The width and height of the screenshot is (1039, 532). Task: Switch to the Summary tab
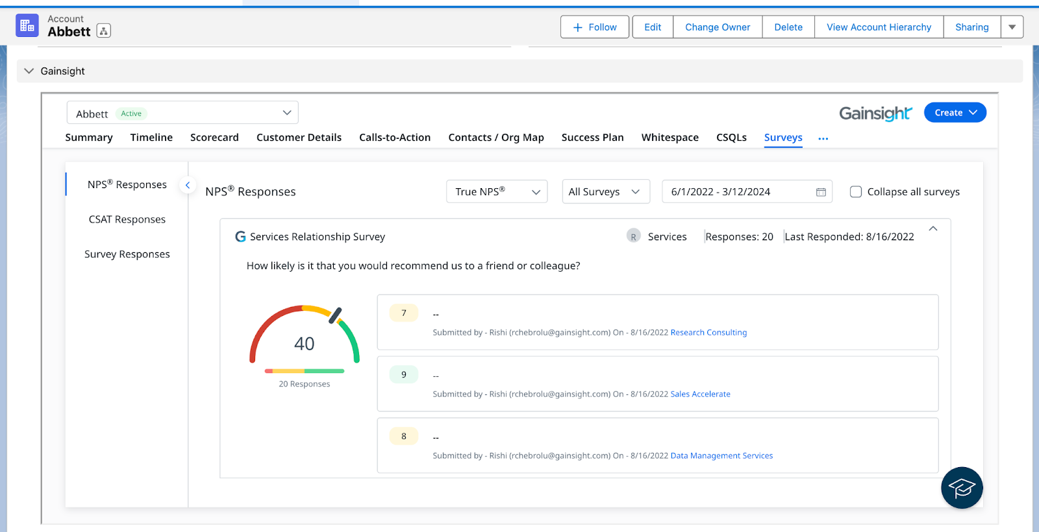(x=89, y=138)
